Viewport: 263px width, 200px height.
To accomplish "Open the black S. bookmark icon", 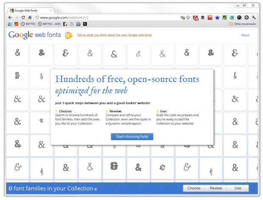I will (x=85, y=24).
